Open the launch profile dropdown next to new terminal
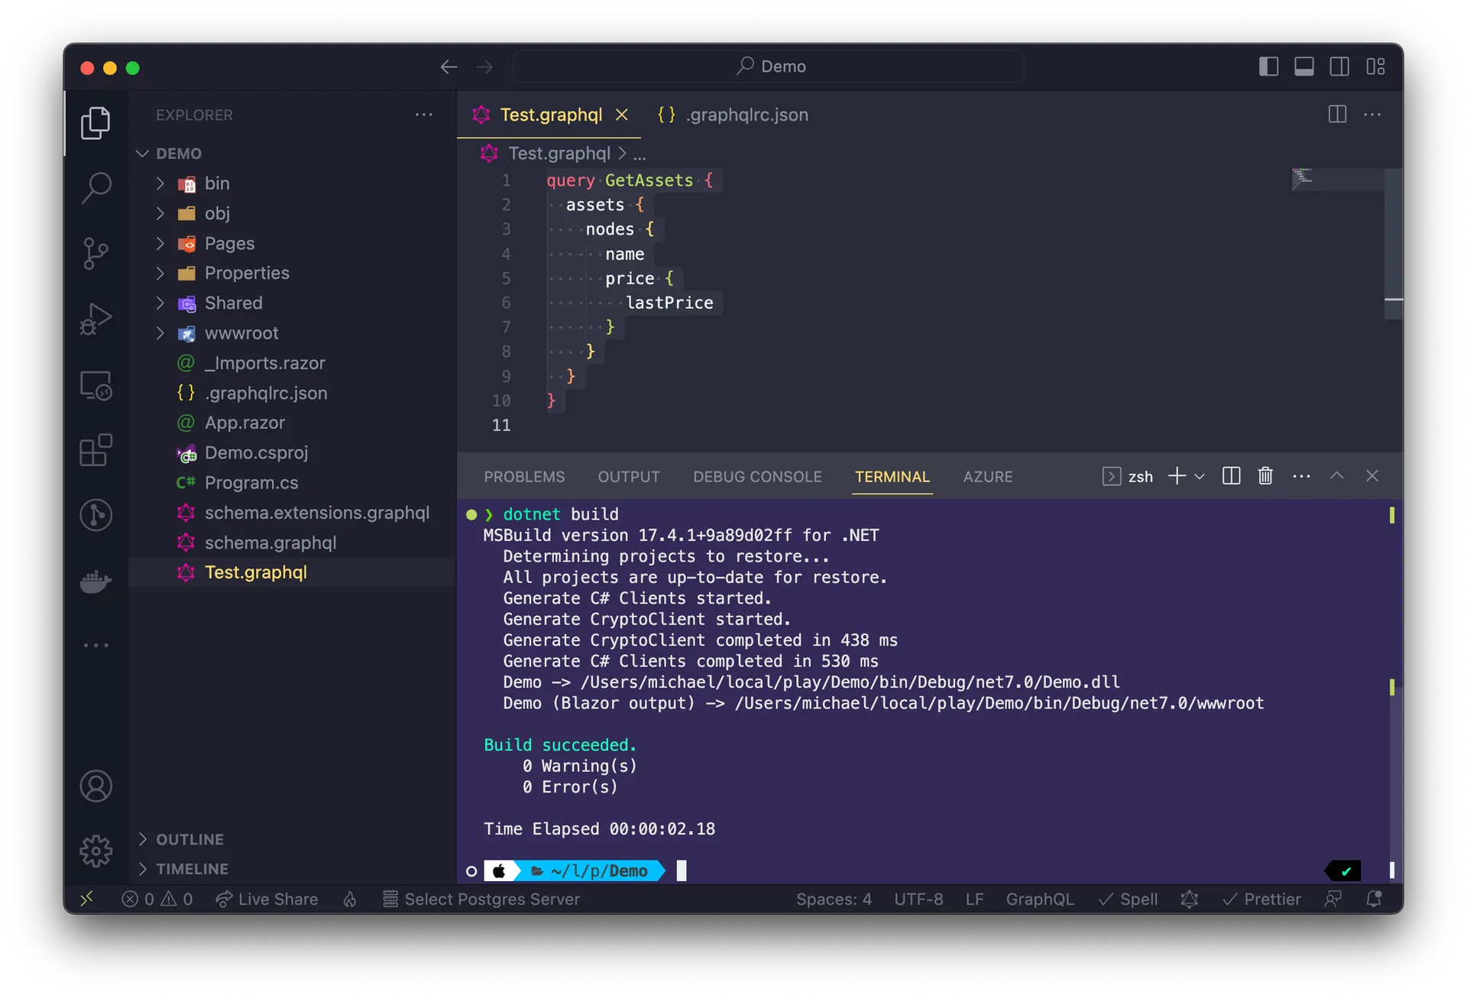Image resolution: width=1467 pixels, height=998 pixels. pos(1200,475)
